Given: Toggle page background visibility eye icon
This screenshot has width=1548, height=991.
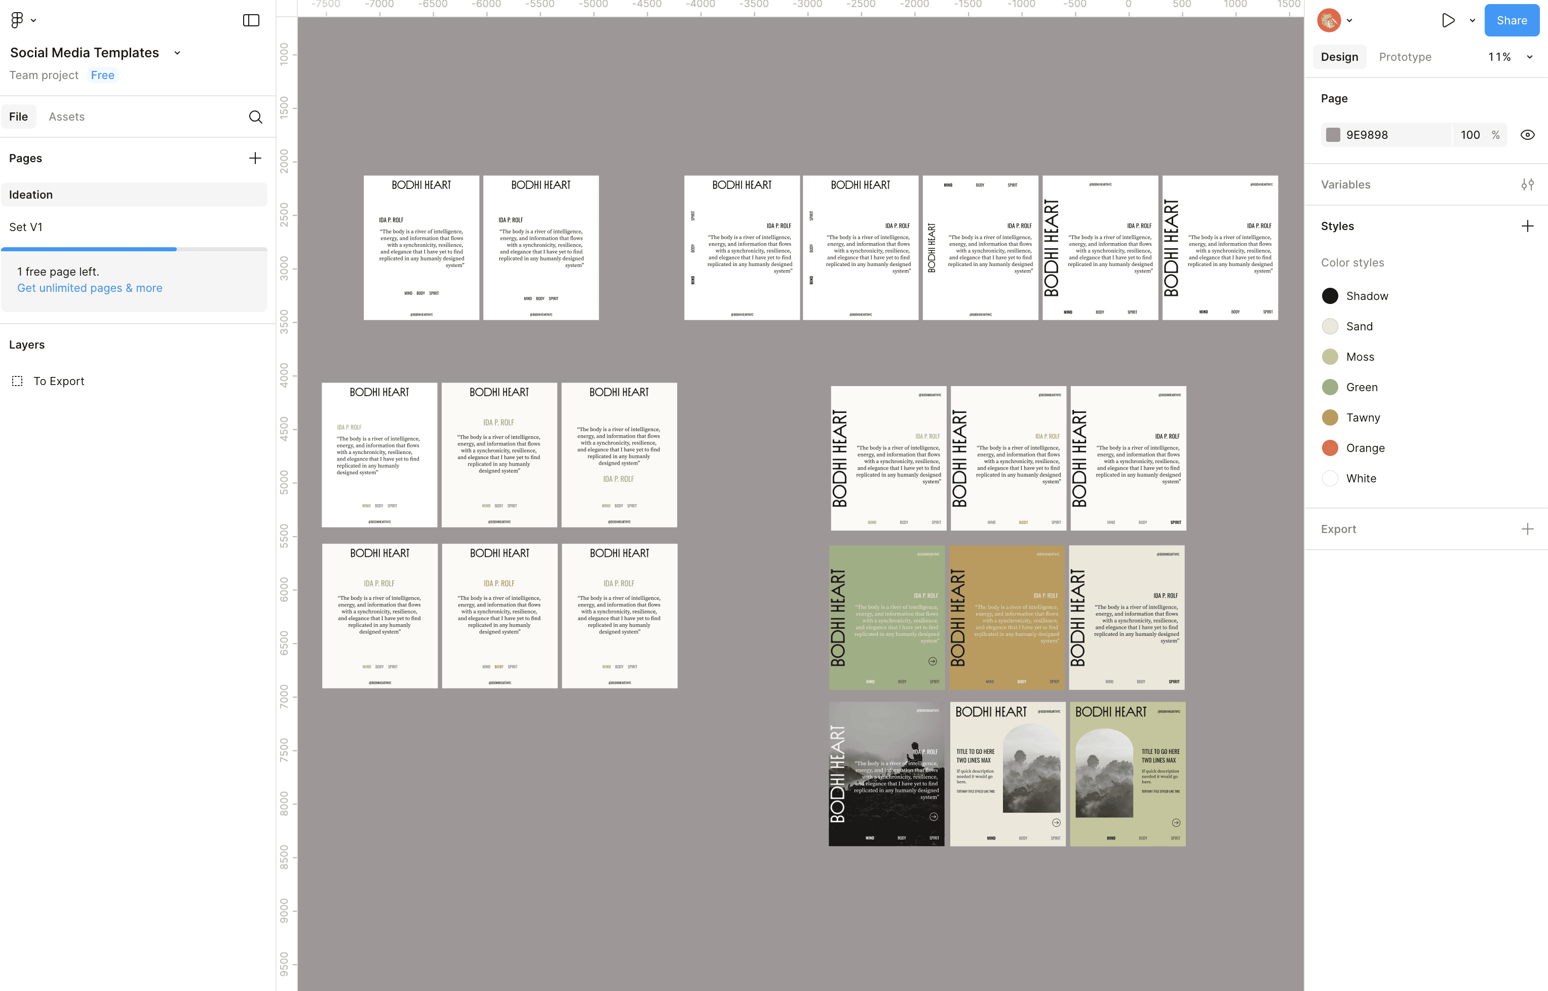Looking at the screenshot, I should pos(1527,134).
